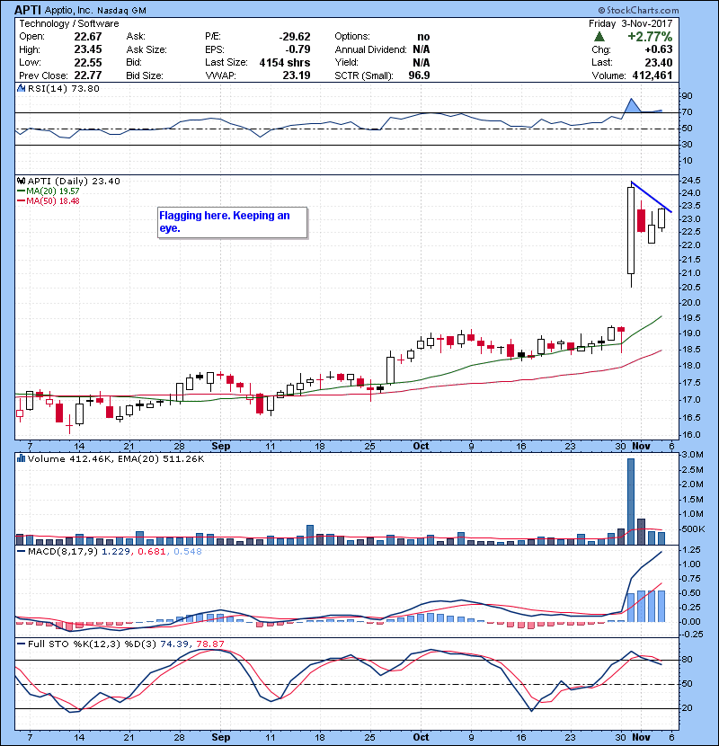Viewport: 719px width, 746px height.
Task: Click the SCTR (Small) value 96.9
Action: (x=419, y=75)
